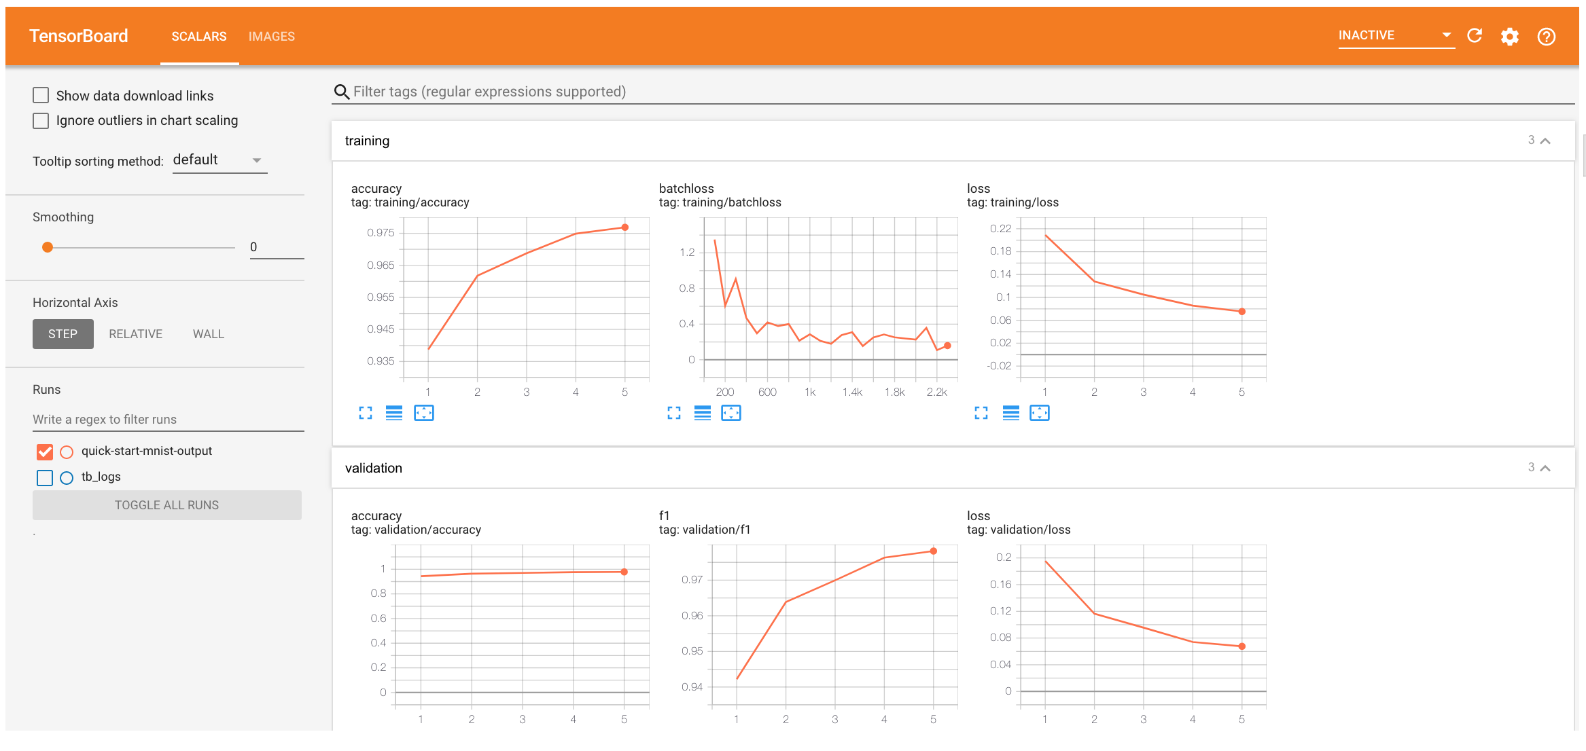The width and height of the screenshot is (1586, 751).
Task: Set horizontal axis to RELATIVE
Action: pyautogui.click(x=135, y=334)
